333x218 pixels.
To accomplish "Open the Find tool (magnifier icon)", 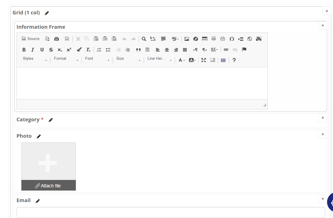I will tap(144, 39).
